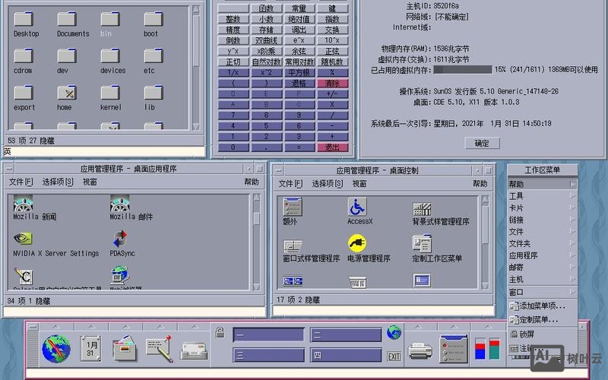Open the etc folder icon

154,56
